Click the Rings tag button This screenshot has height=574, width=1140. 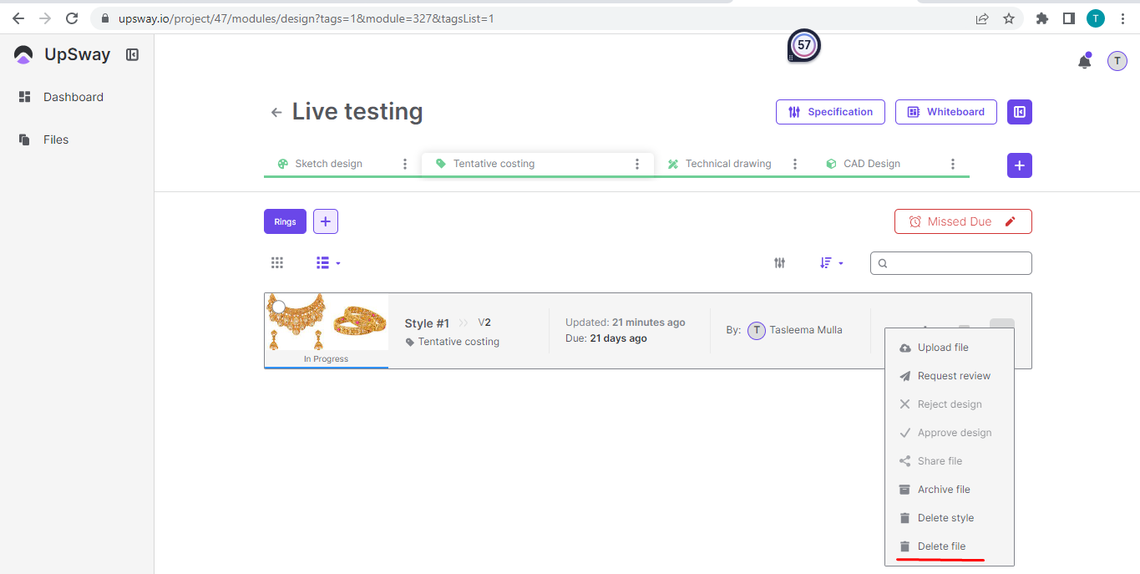coord(285,221)
